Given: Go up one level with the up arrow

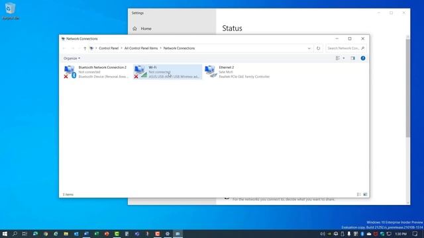Looking at the screenshot, I should (85, 48).
